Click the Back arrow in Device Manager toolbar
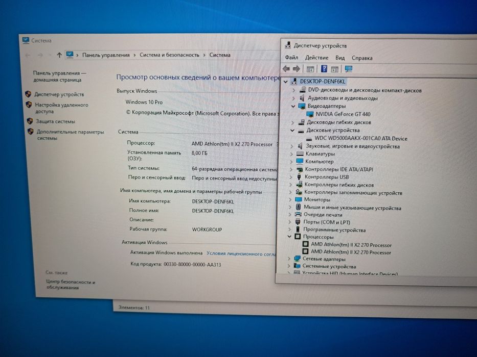 286,69
